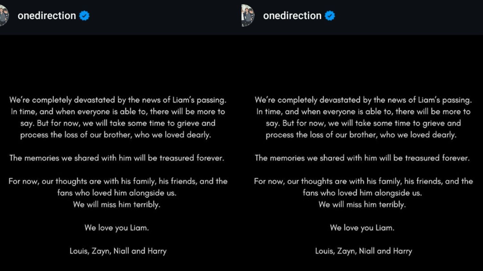Click the verified badge in the right header

(x=330, y=15)
